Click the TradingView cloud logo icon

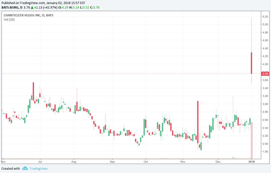tap(25, 168)
